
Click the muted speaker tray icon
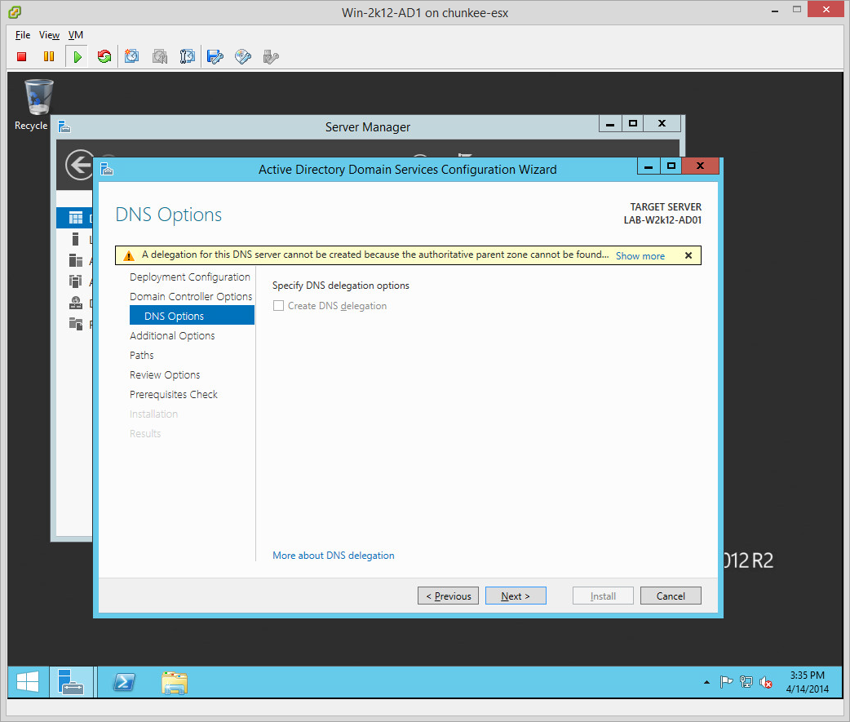[766, 683]
